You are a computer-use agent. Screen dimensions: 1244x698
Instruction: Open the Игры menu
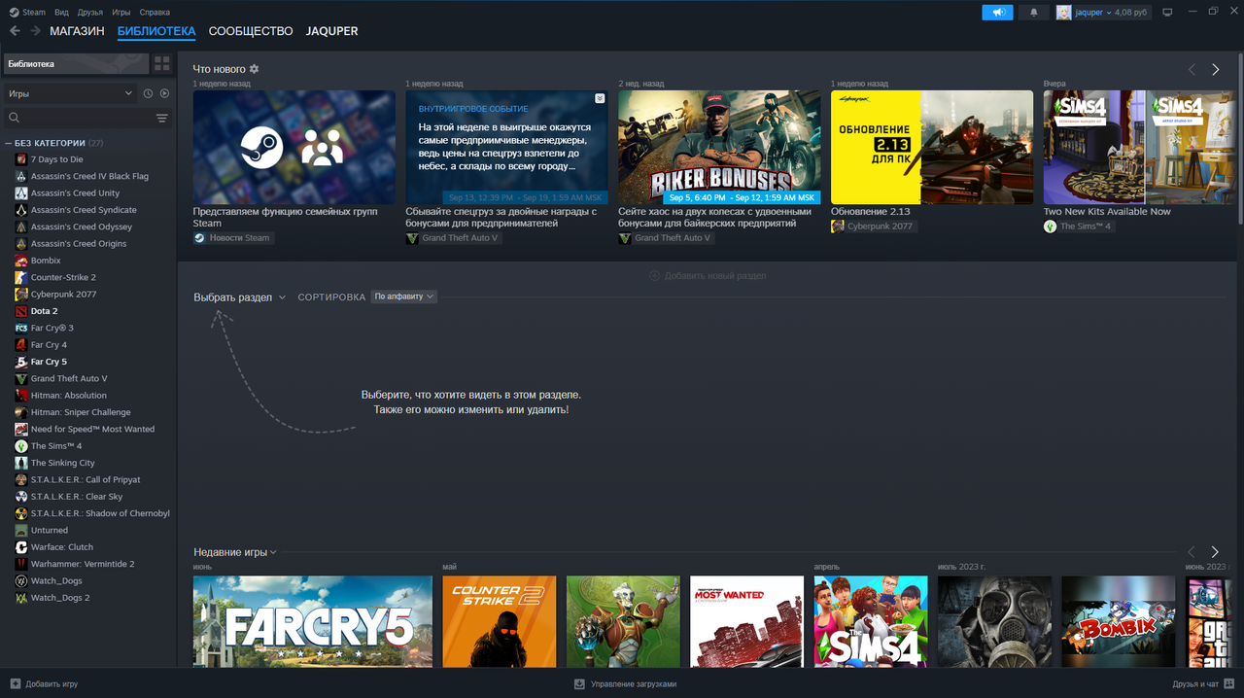pos(121,13)
